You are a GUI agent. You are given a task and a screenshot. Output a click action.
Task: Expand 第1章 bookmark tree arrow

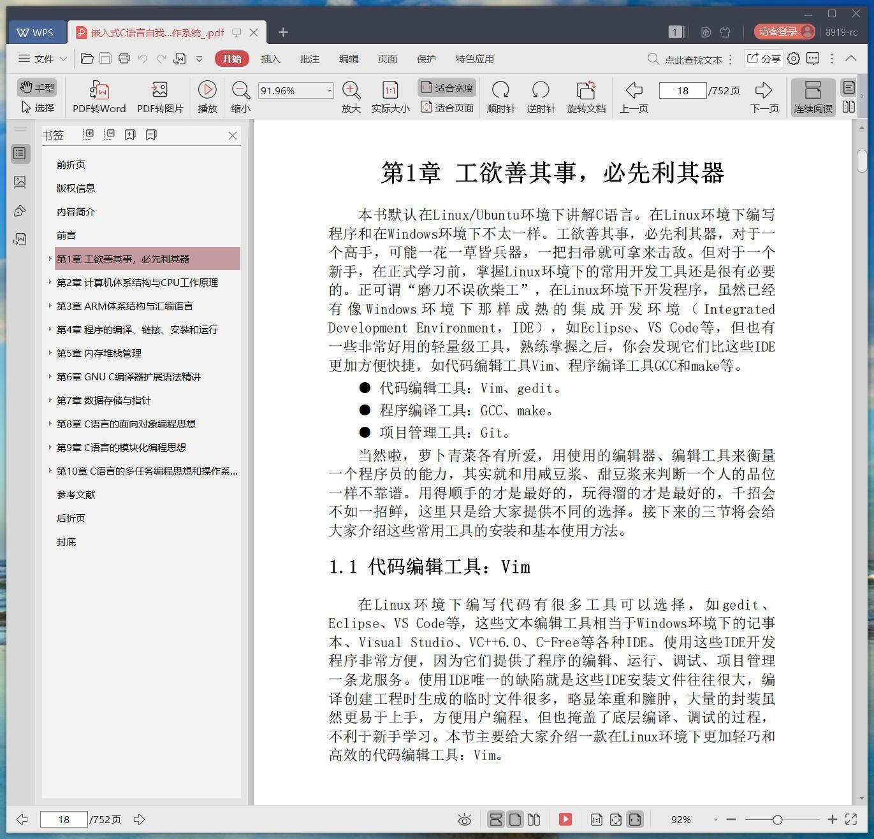click(x=50, y=259)
